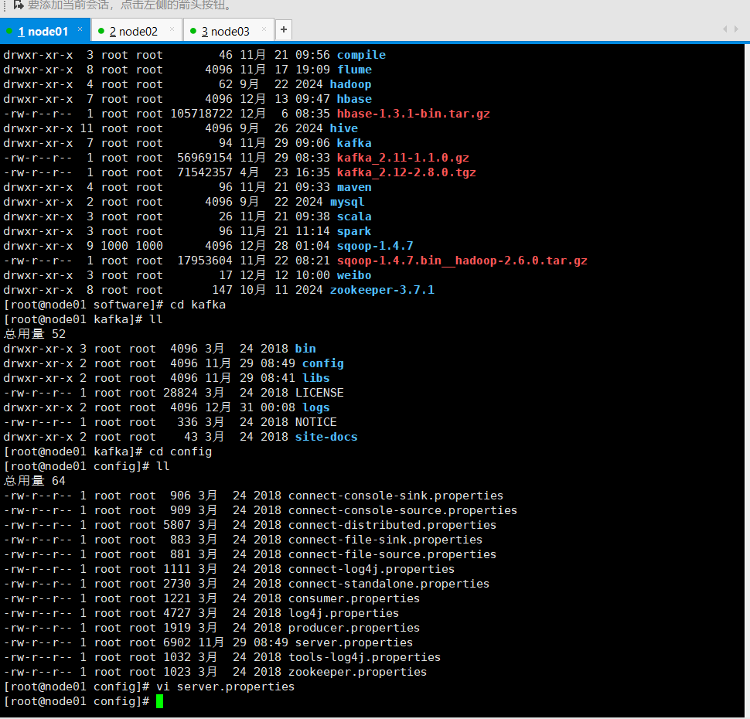750x719 pixels.
Task: Click zookeeper.properties file name
Action: click(357, 673)
